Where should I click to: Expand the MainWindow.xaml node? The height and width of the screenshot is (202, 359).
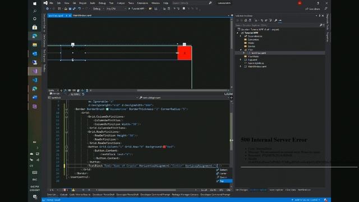241,66
